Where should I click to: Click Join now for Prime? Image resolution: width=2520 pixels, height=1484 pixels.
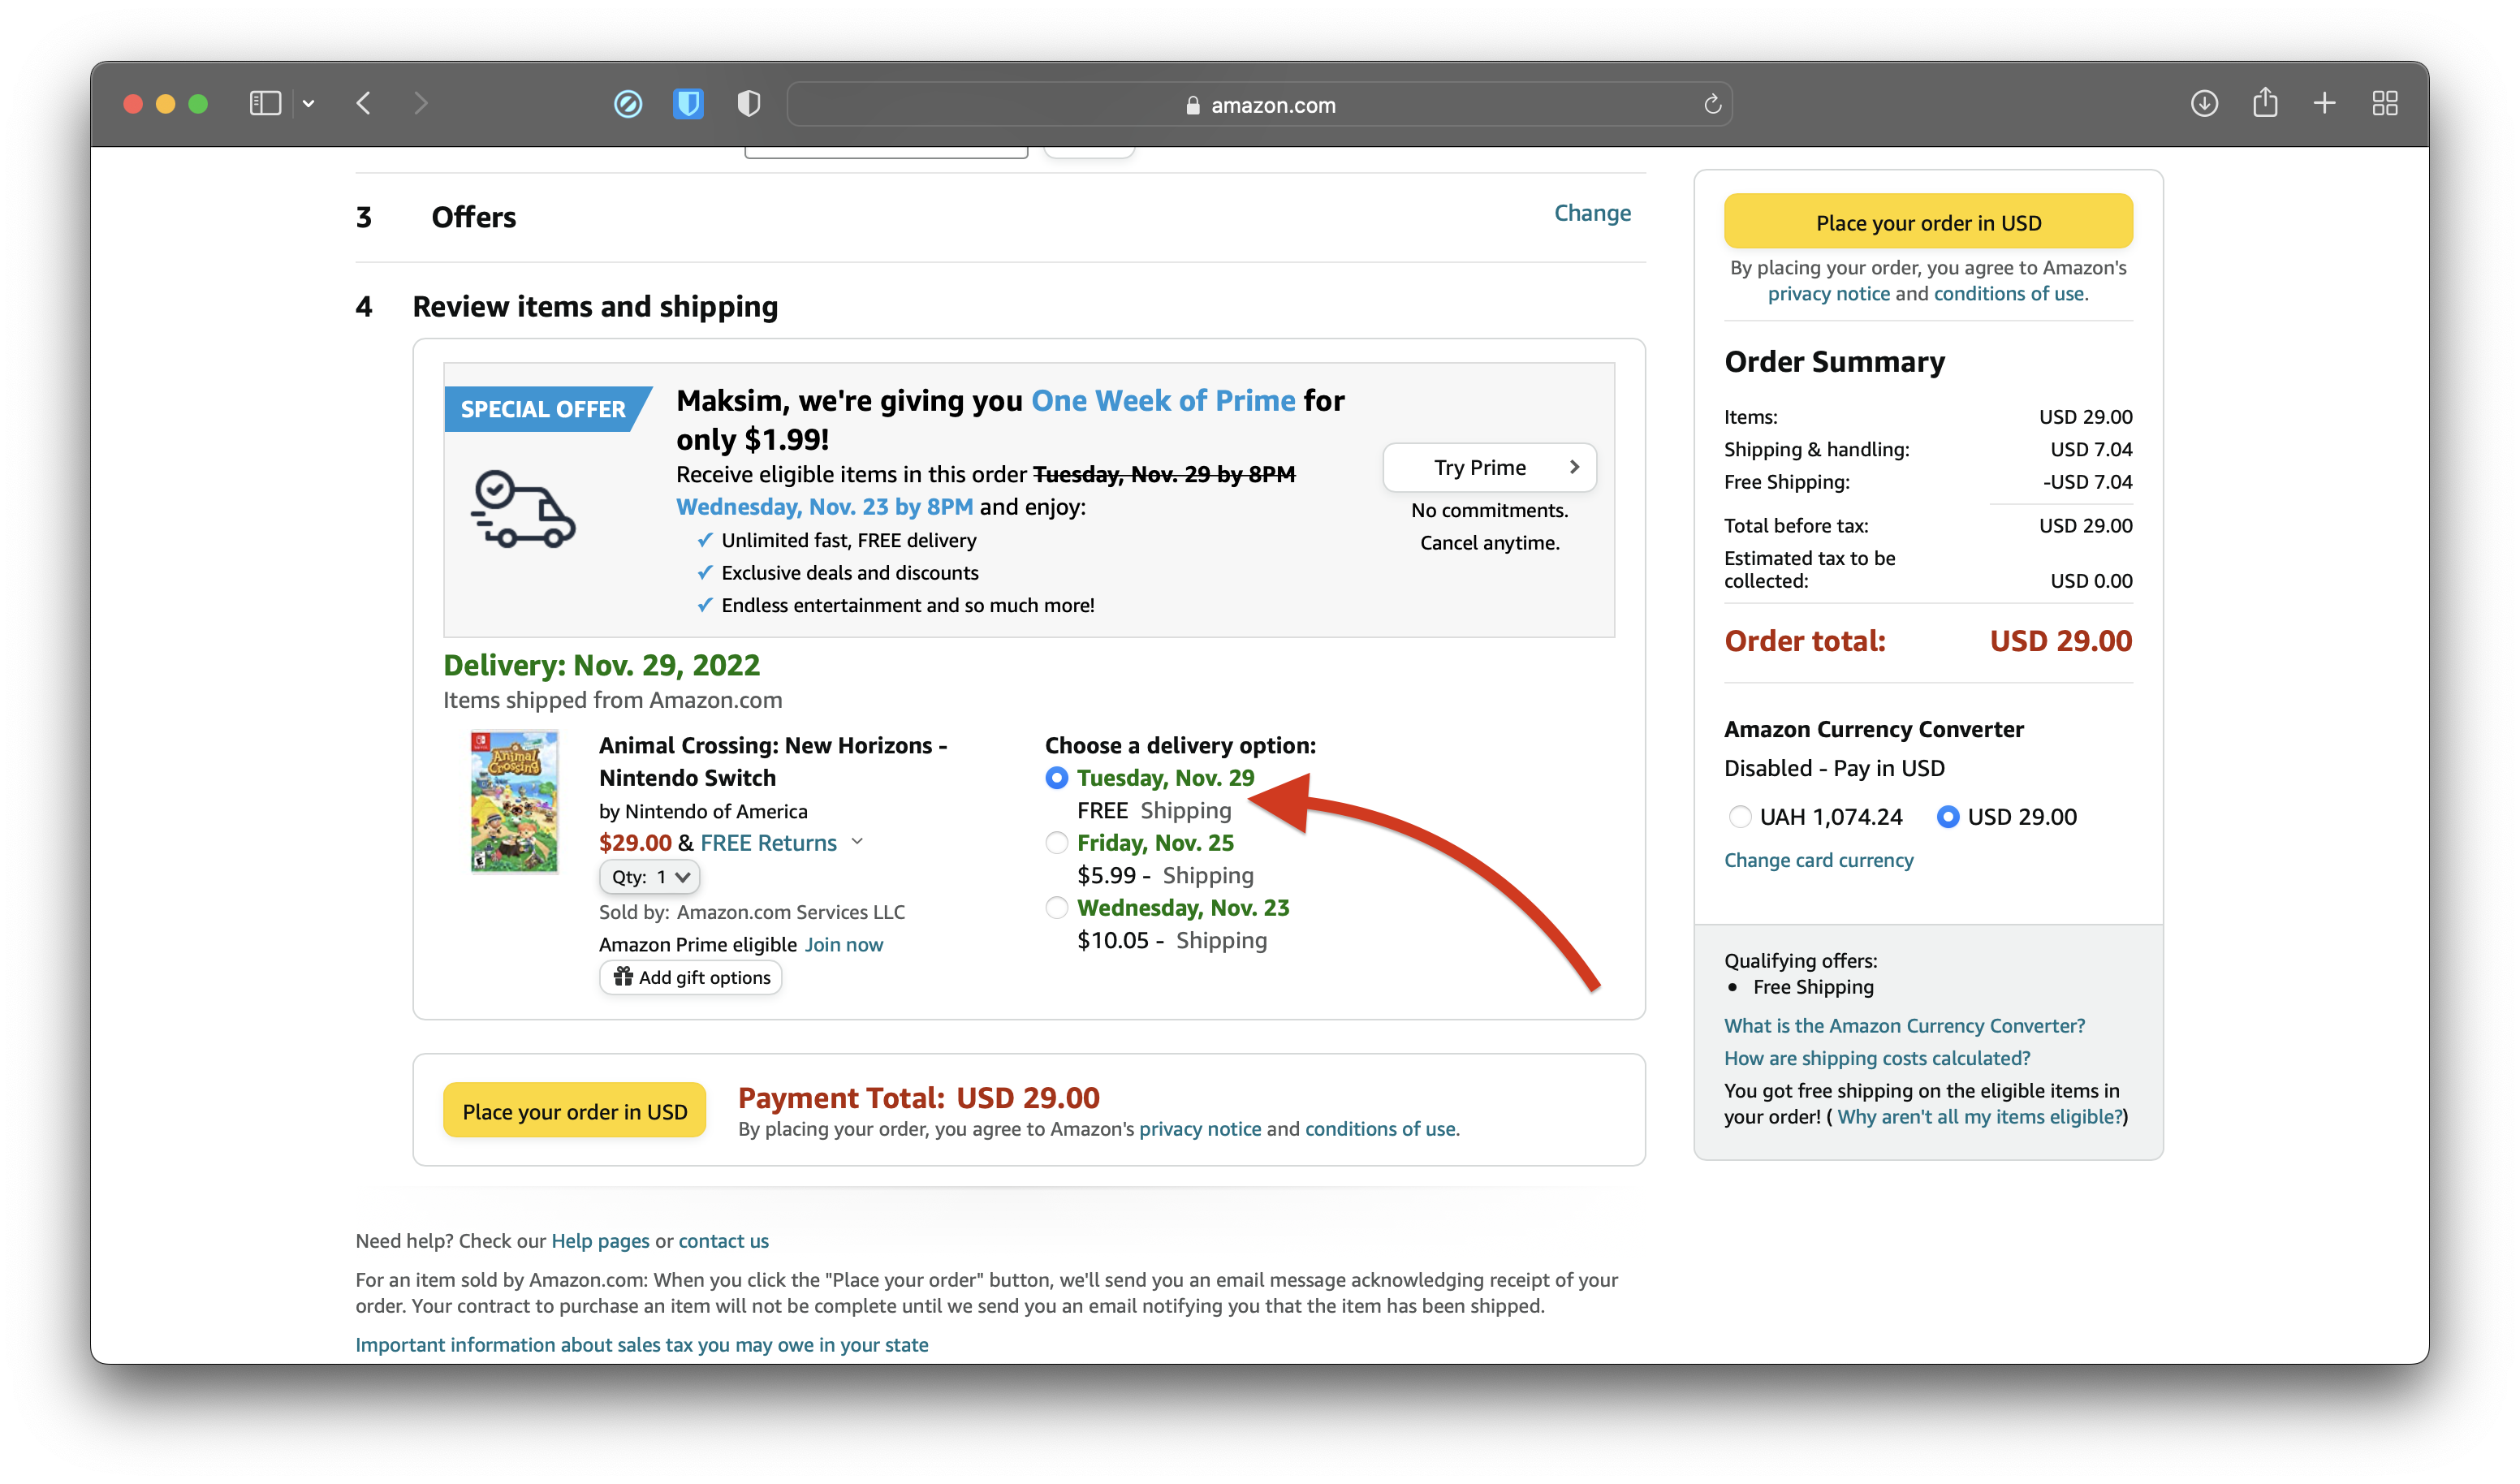(x=844, y=945)
